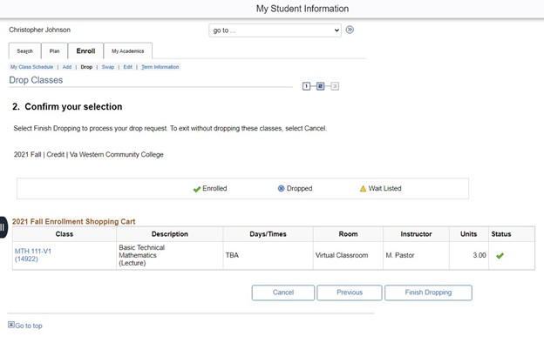
Task: Open My Class Schedule sub-tab
Action: click(x=31, y=67)
